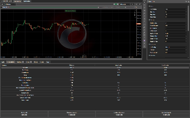Click the date range slider end handle
The image size is (190, 118).
[x=118, y=4]
